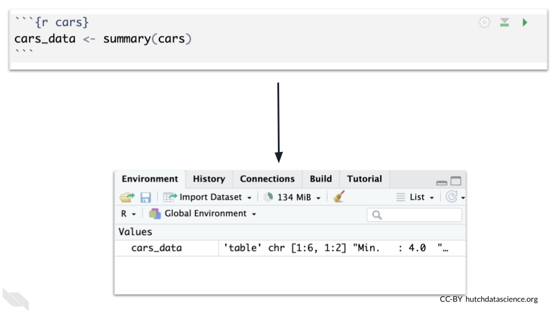Run the current cars code chunk
The image size is (557, 313).
click(x=525, y=23)
